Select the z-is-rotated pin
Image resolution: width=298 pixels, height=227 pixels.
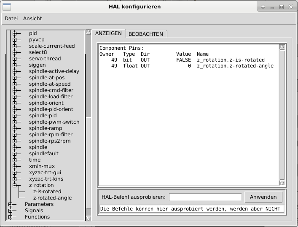[47, 192]
